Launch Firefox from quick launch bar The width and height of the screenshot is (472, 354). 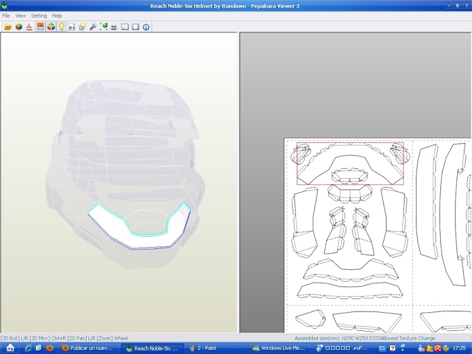click(50, 348)
